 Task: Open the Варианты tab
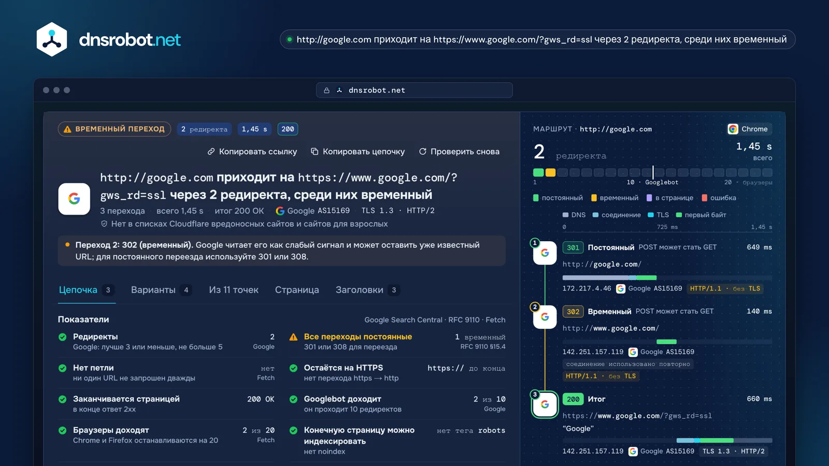click(x=161, y=290)
